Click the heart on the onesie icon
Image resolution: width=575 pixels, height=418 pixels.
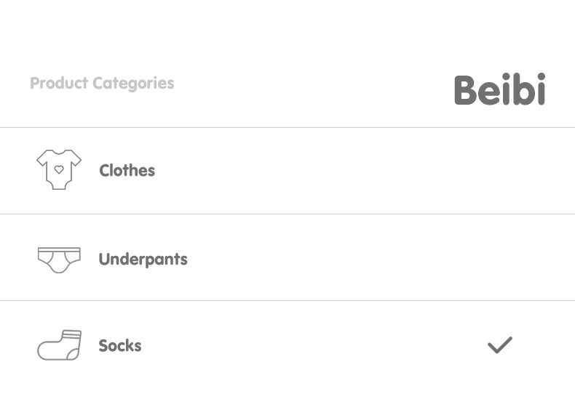(x=59, y=169)
